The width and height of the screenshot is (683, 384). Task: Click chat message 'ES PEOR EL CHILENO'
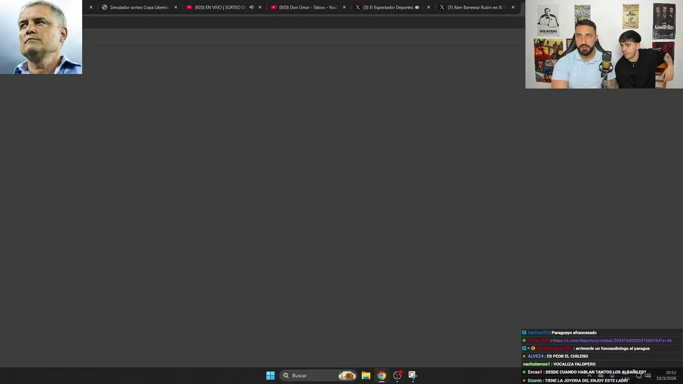point(567,356)
